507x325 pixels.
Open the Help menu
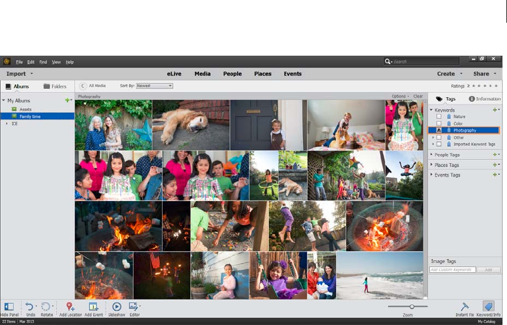(69, 62)
